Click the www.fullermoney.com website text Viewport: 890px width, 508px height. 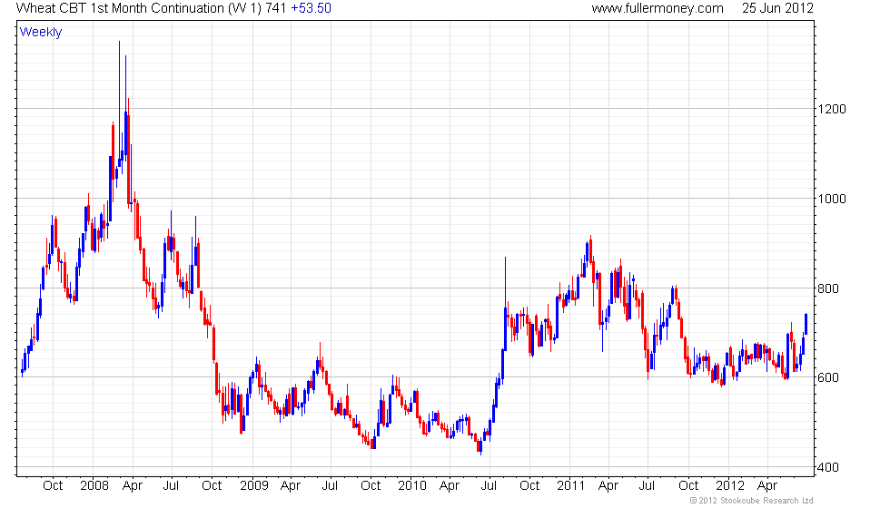tap(658, 8)
